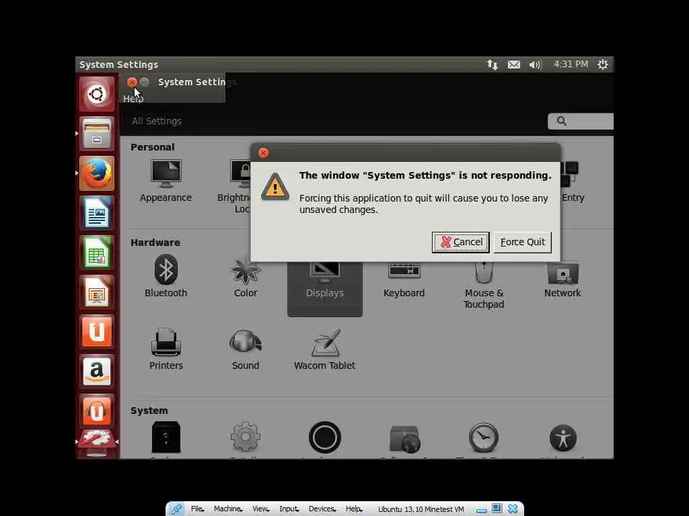The image size is (689, 516).
Task: Select the Displays settings item
Action: [325, 289]
